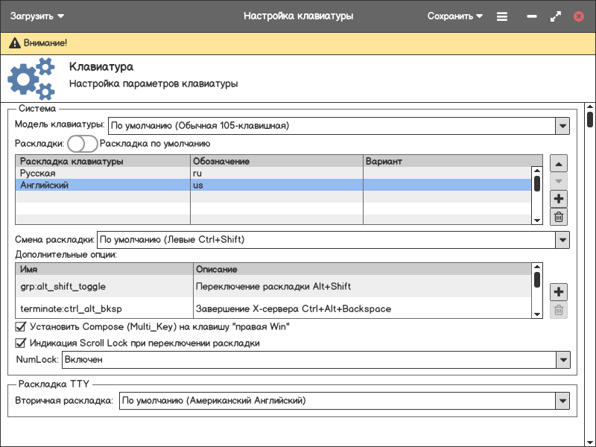Toggle the default layout switch
This screenshot has height=447, width=596.
click(x=82, y=144)
